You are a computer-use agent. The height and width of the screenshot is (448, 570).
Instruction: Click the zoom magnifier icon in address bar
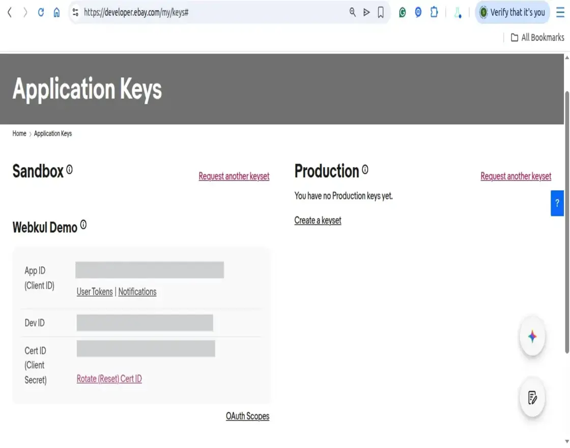tap(352, 12)
